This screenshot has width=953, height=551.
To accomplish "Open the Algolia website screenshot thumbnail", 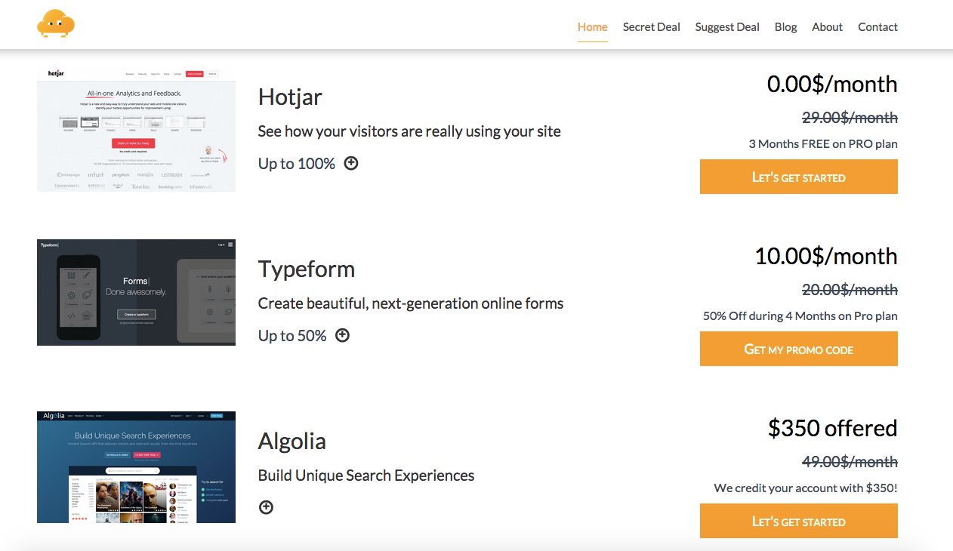I will click(136, 467).
